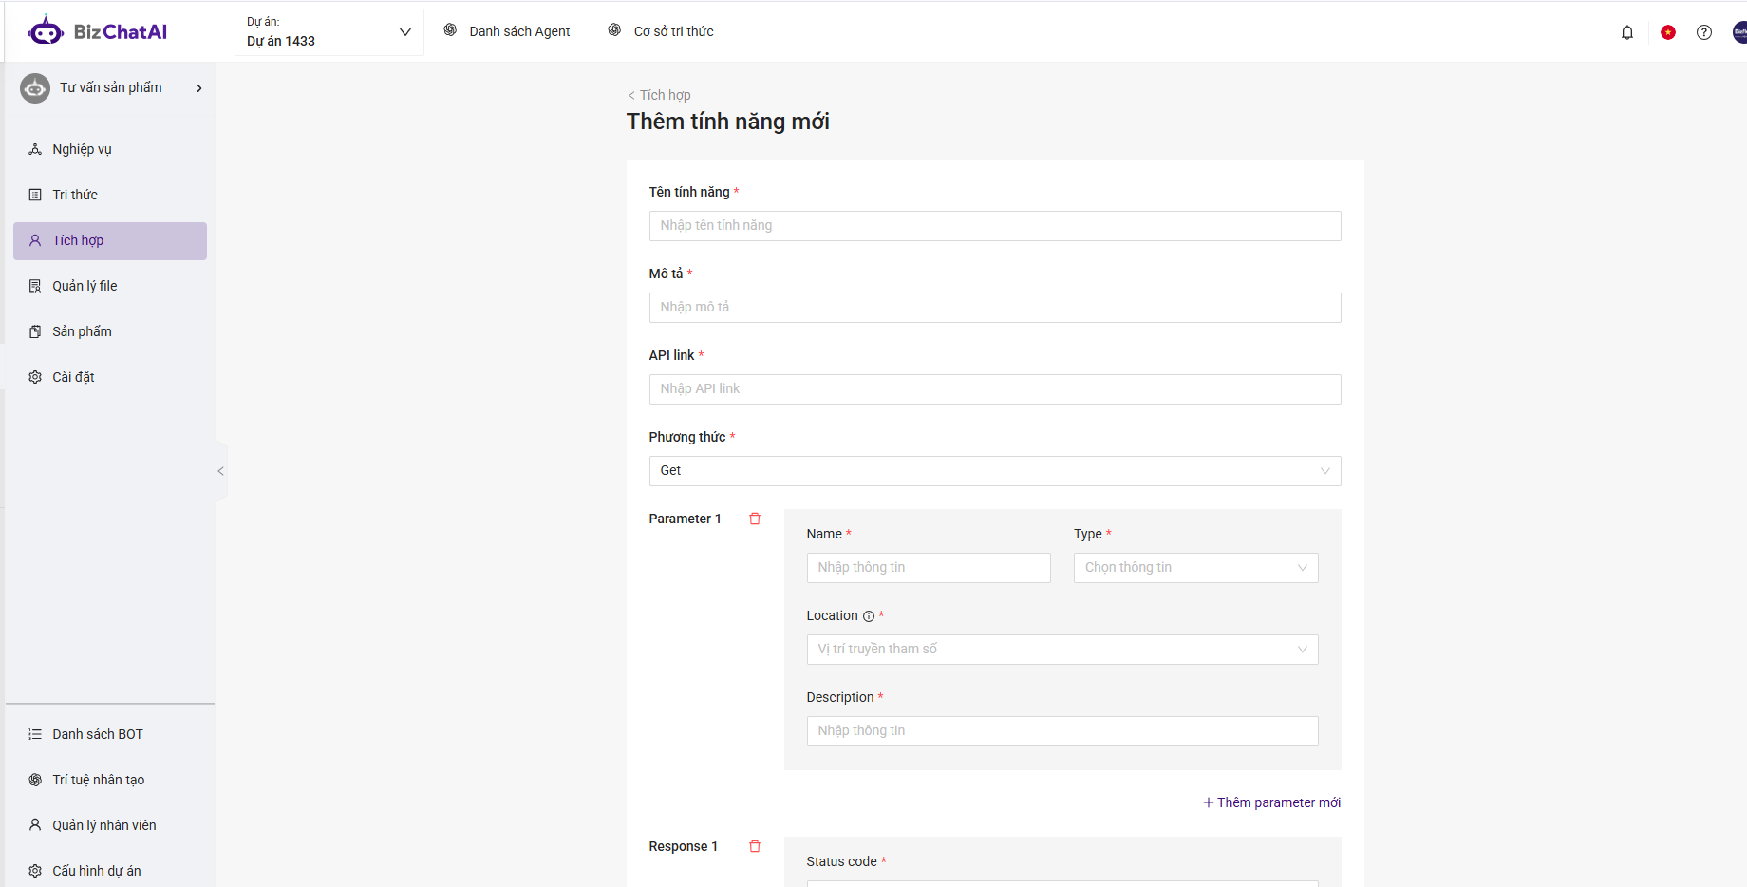This screenshot has width=1747, height=887.
Task: Switch language with the Vietnam flag icon
Action: 1668,32
